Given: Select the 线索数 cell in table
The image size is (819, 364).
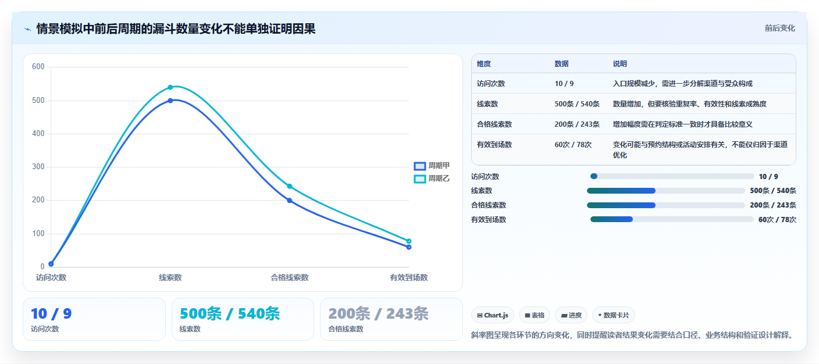Looking at the screenshot, I should (487, 104).
